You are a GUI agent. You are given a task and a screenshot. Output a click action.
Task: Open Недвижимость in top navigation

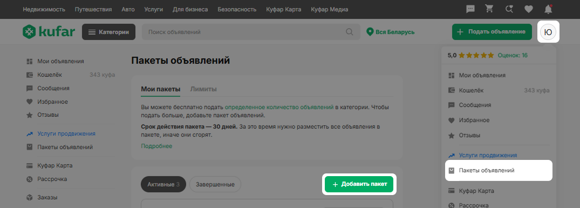click(44, 9)
